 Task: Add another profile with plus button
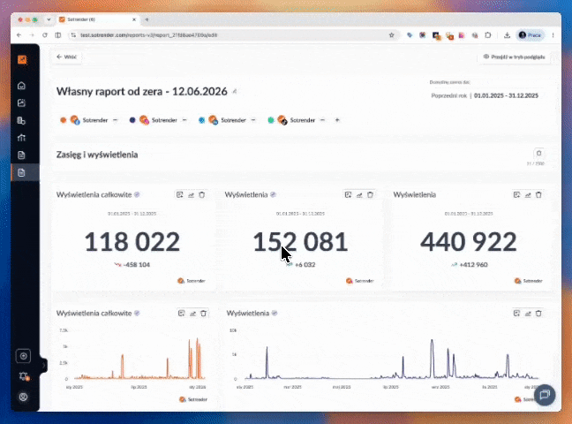(337, 120)
